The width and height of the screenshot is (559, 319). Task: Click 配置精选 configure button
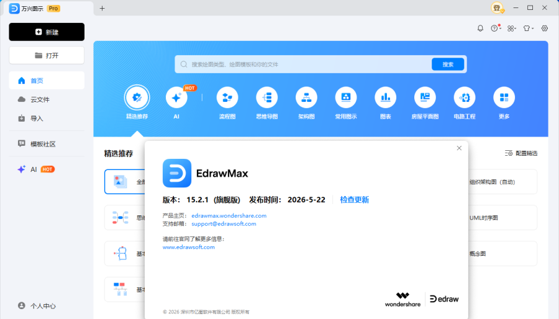(521, 153)
